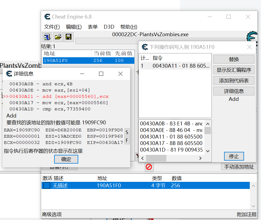Screen dimensions: 261x220
Task: Open the 表单 menu
Action: click(x=92, y=27)
